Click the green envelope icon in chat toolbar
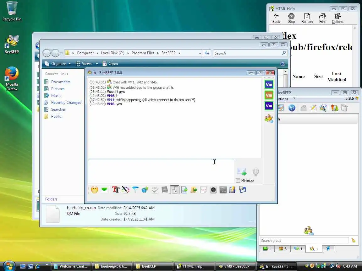 (104, 190)
